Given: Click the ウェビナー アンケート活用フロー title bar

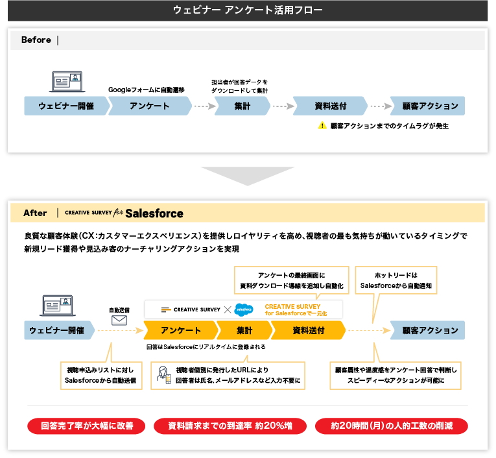Looking at the screenshot, I should point(248,10).
